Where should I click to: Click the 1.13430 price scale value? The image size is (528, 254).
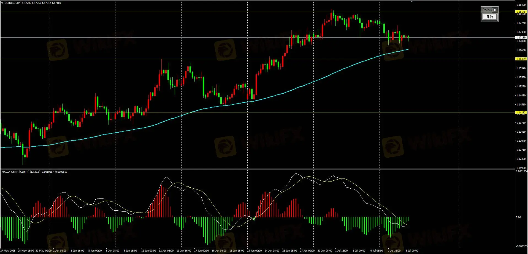(521, 132)
